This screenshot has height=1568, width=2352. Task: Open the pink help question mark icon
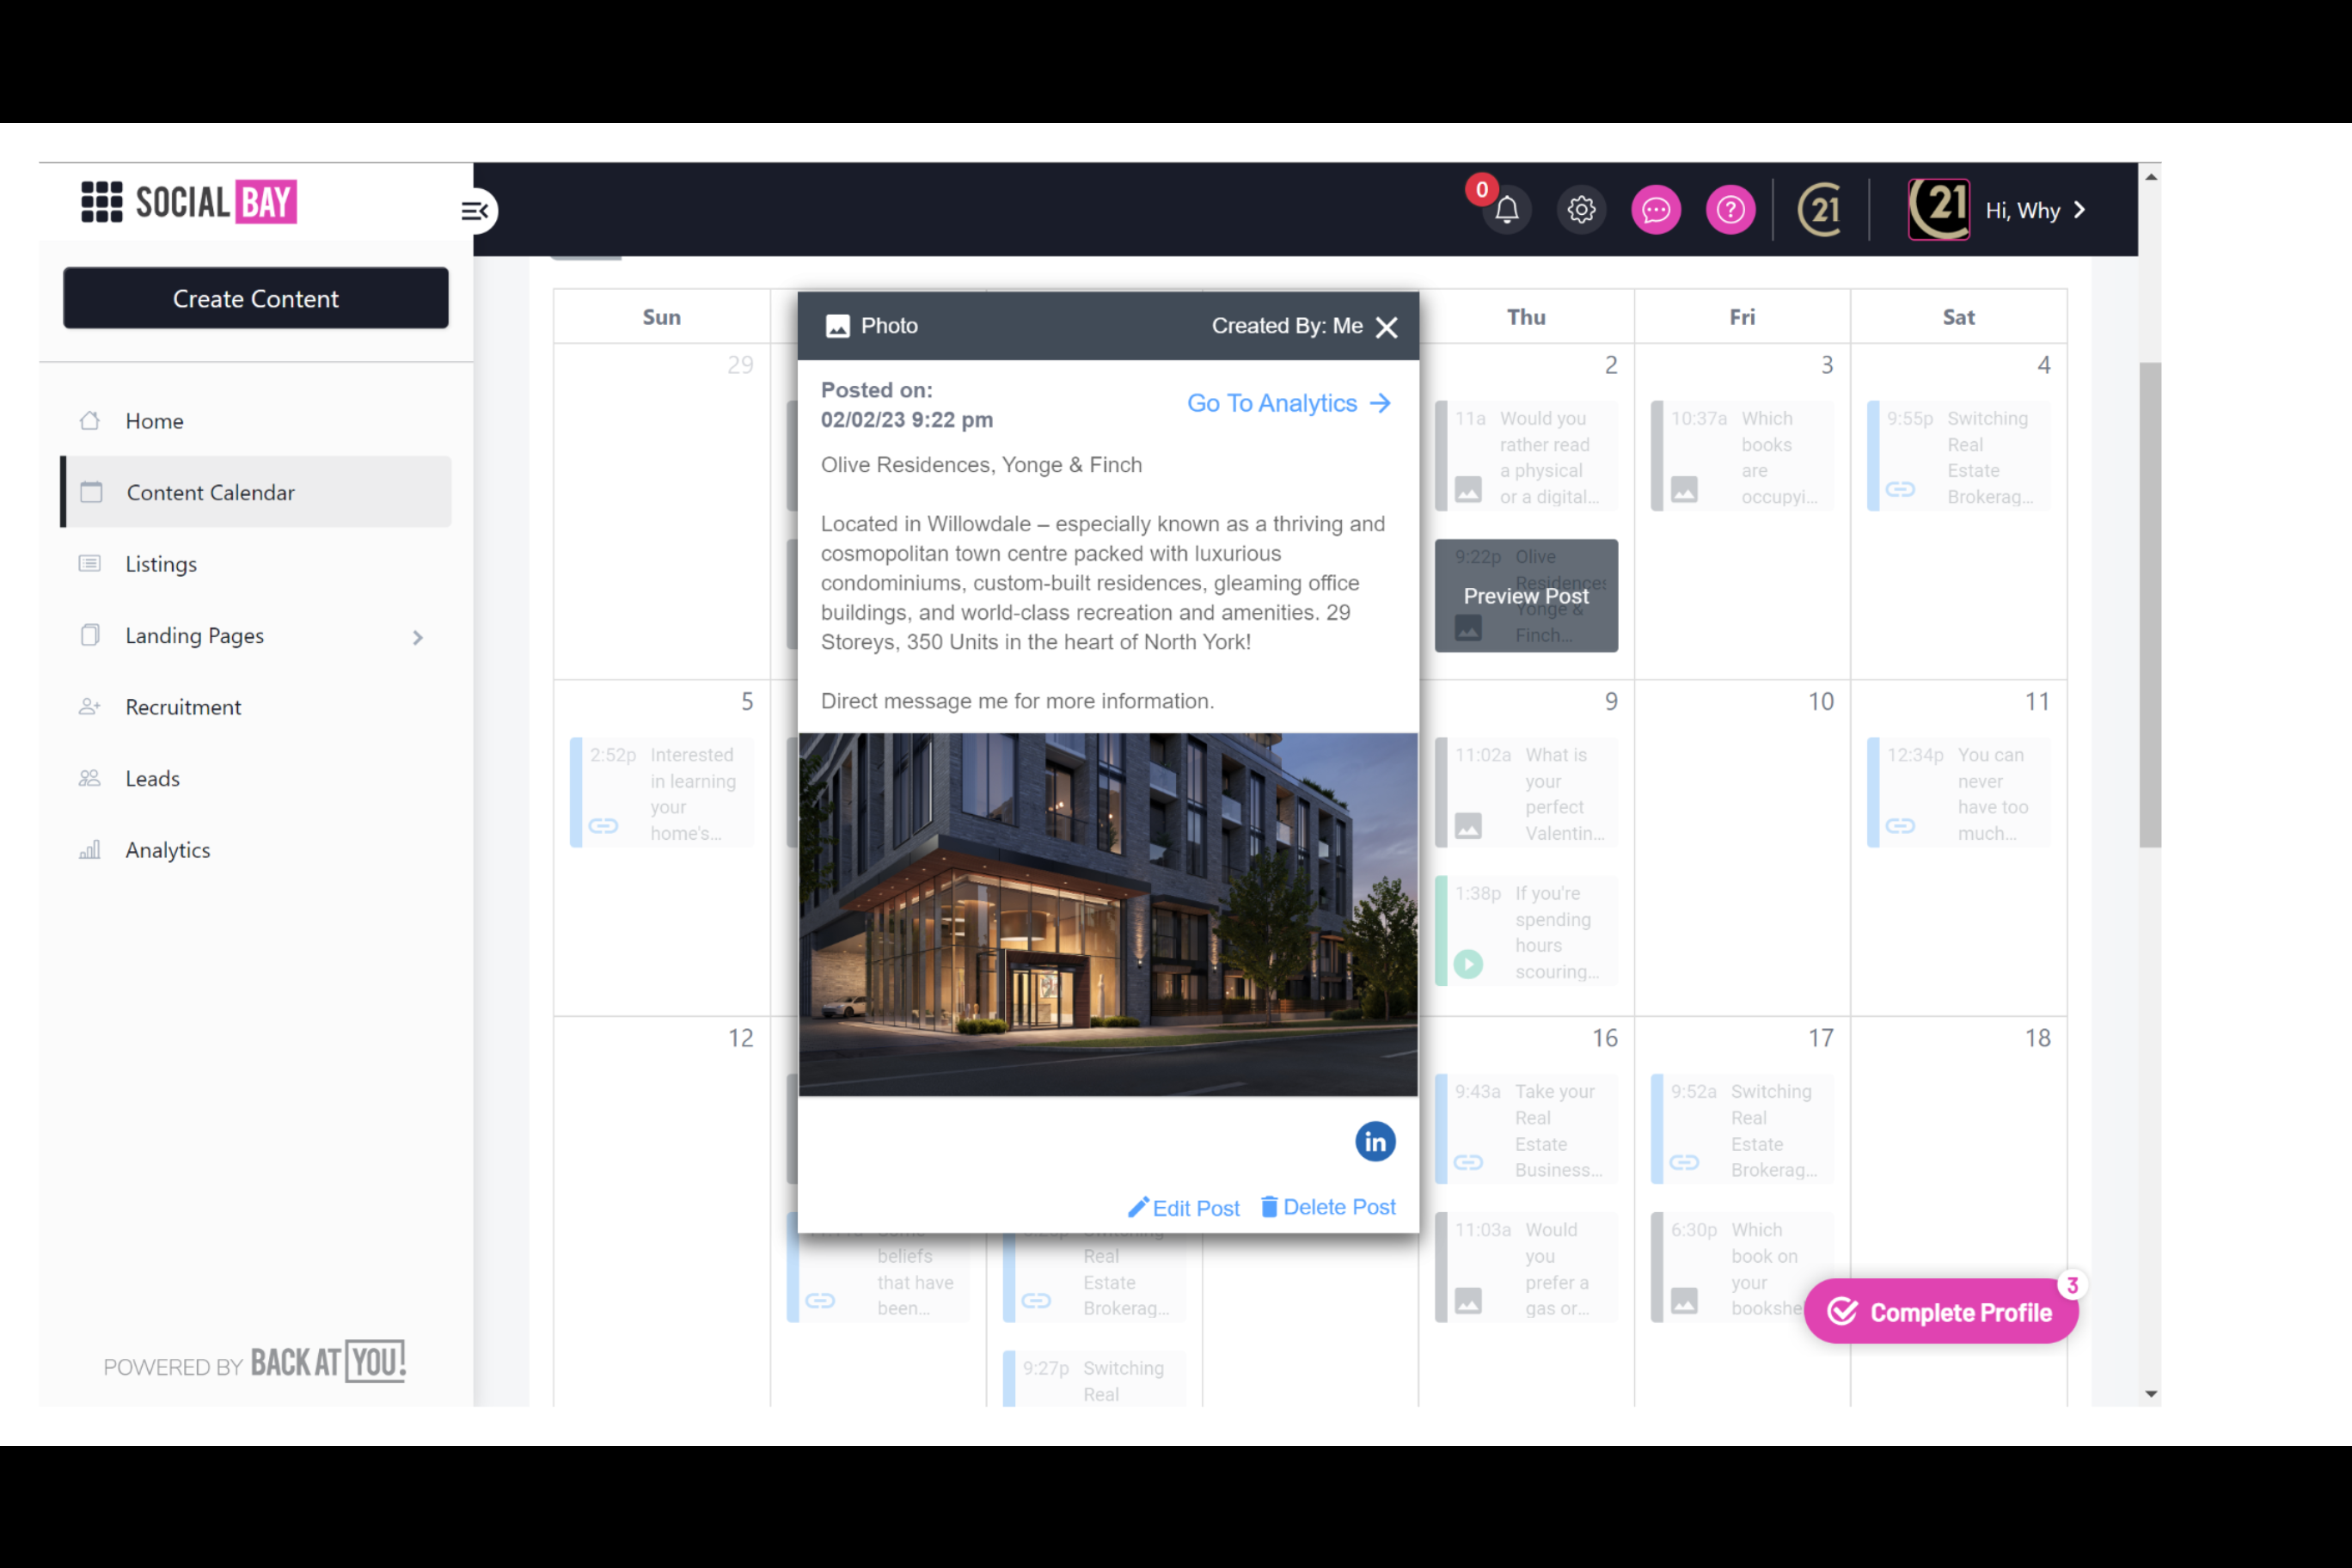tap(1730, 210)
